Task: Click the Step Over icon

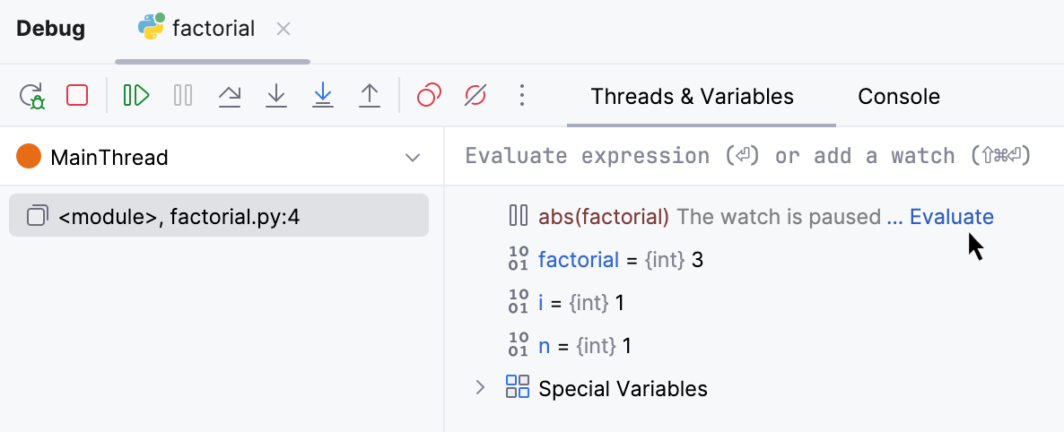Action: [x=230, y=95]
